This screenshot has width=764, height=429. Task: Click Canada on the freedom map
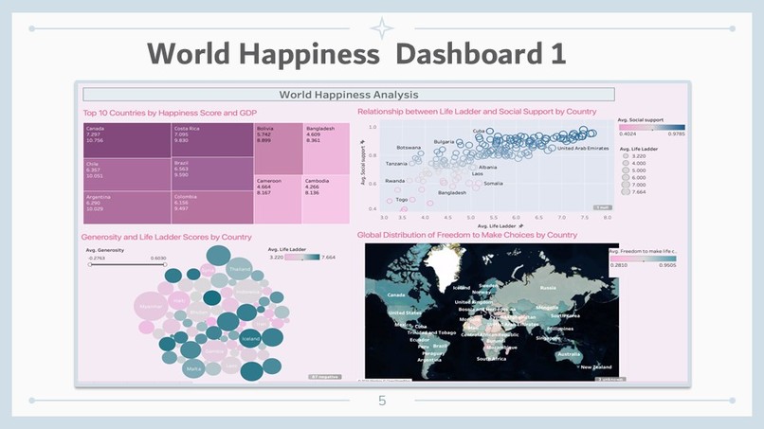[x=395, y=295]
